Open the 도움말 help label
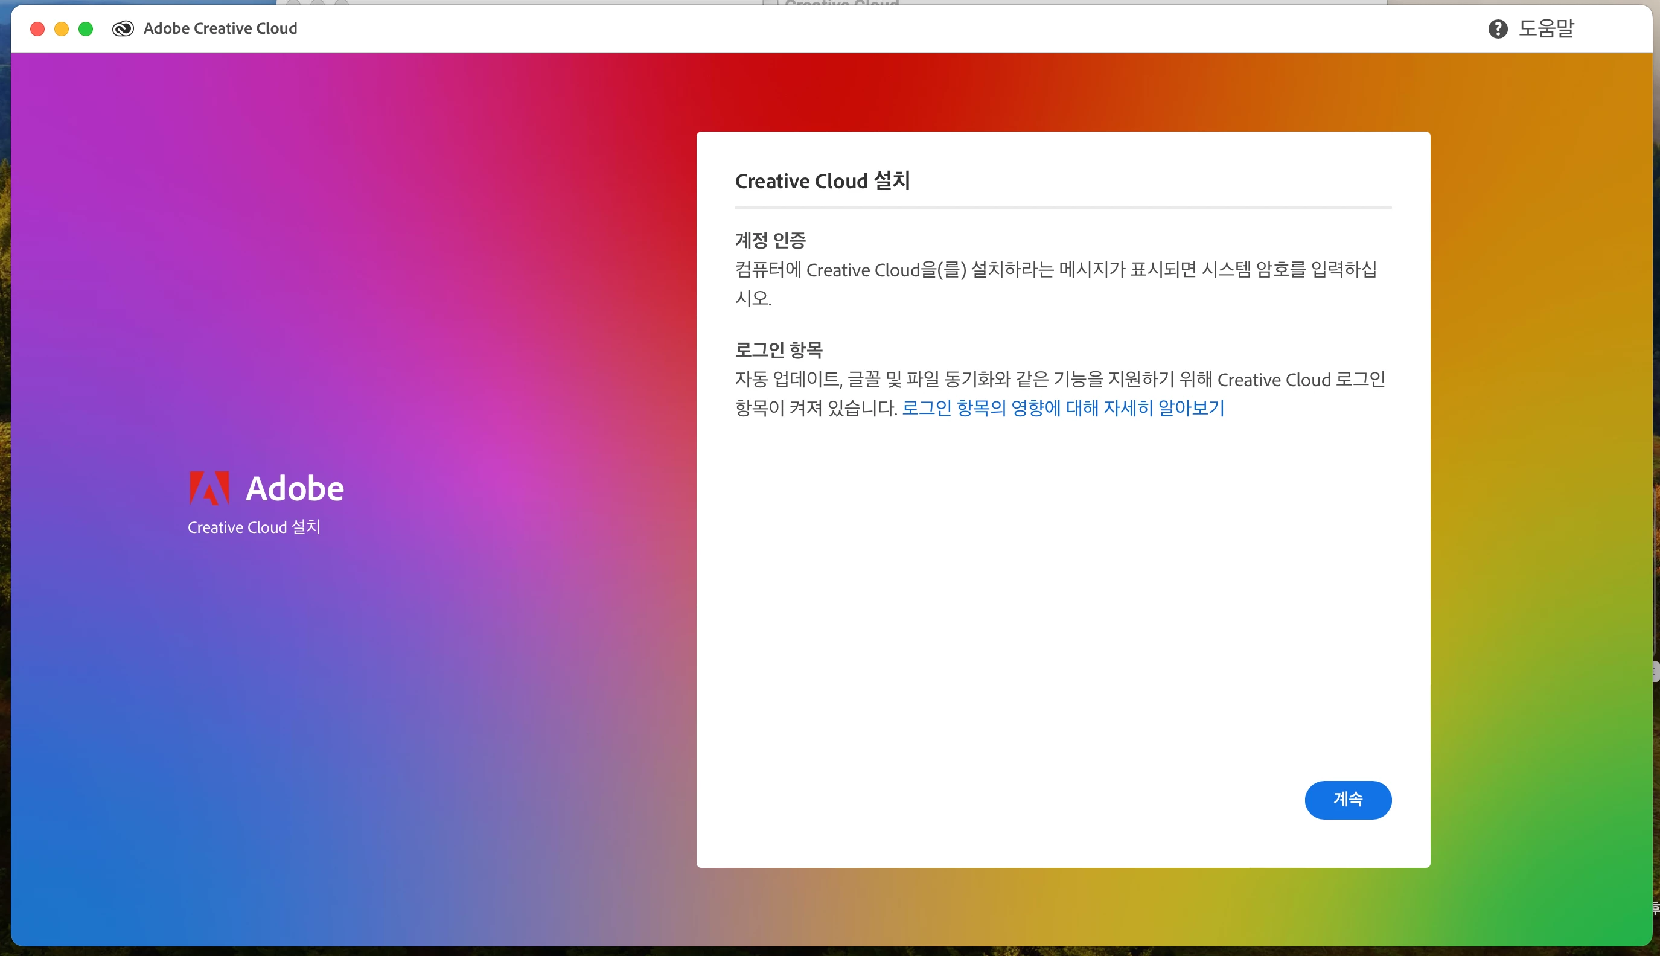 point(1546,28)
